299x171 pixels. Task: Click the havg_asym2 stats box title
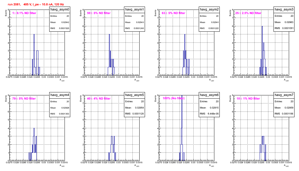point(209,10)
